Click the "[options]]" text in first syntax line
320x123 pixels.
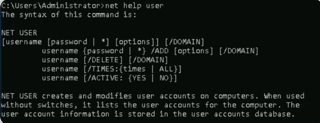coord(137,42)
